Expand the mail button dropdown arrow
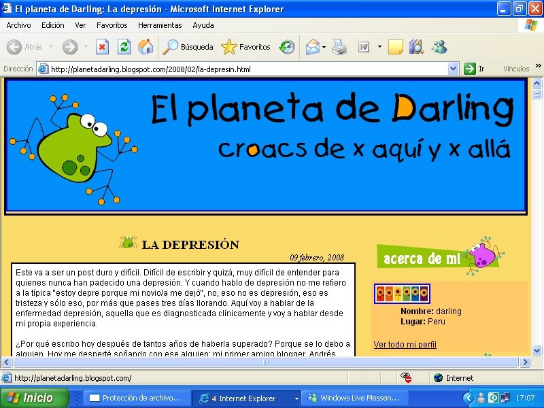 tap(324, 47)
